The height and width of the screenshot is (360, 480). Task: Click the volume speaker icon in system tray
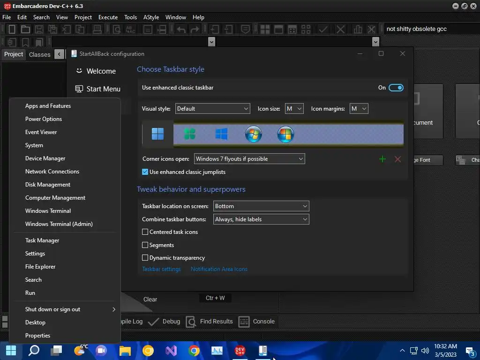[425, 351]
